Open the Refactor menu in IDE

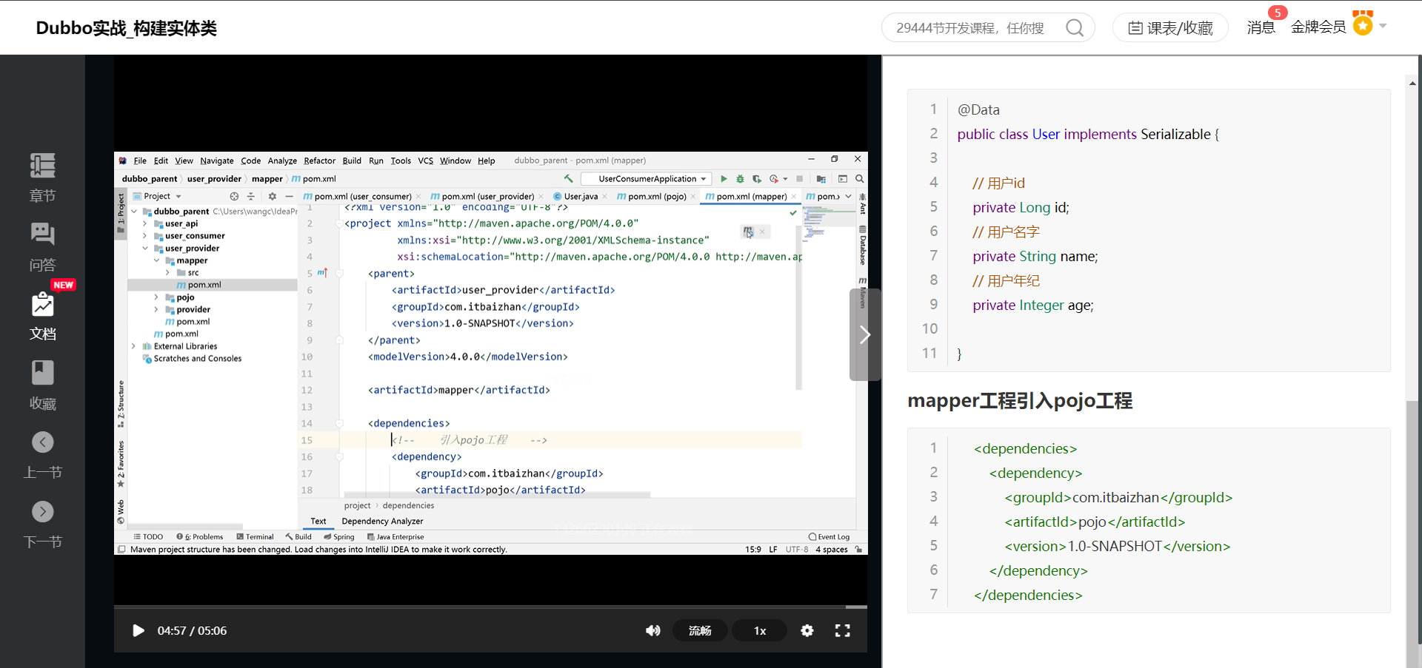pos(319,161)
